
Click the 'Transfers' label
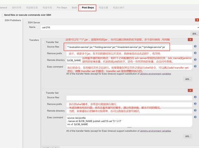tap(34, 40)
